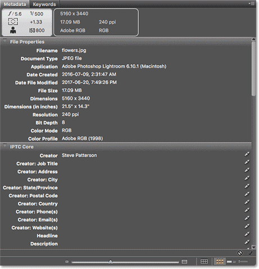Viewport: 259px width, 269px height.
Task: Click the Dimensions value 5160 x 3440
Action: pos(76,98)
